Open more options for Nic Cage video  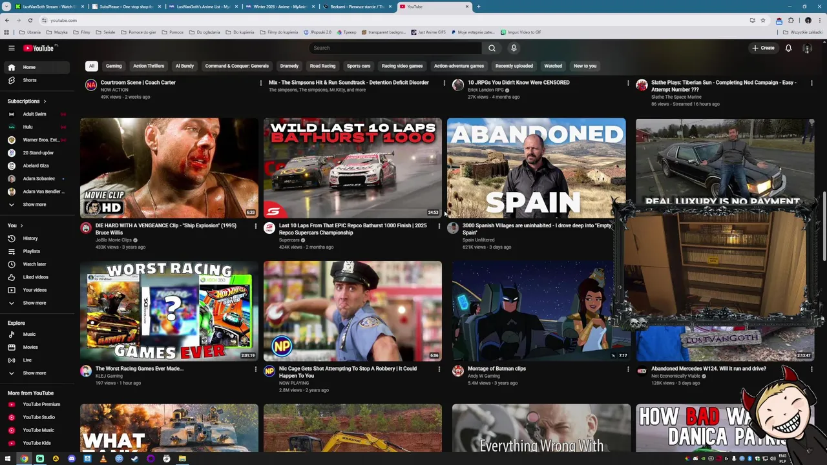[x=439, y=369]
